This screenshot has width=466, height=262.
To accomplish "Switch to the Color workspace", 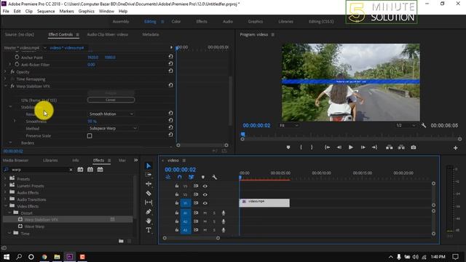I will click(x=176, y=21).
